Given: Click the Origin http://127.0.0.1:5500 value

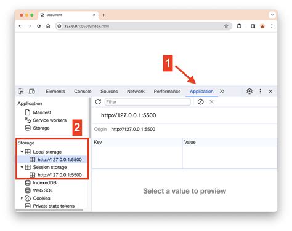Looking at the screenshot, I should [x=133, y=129].
